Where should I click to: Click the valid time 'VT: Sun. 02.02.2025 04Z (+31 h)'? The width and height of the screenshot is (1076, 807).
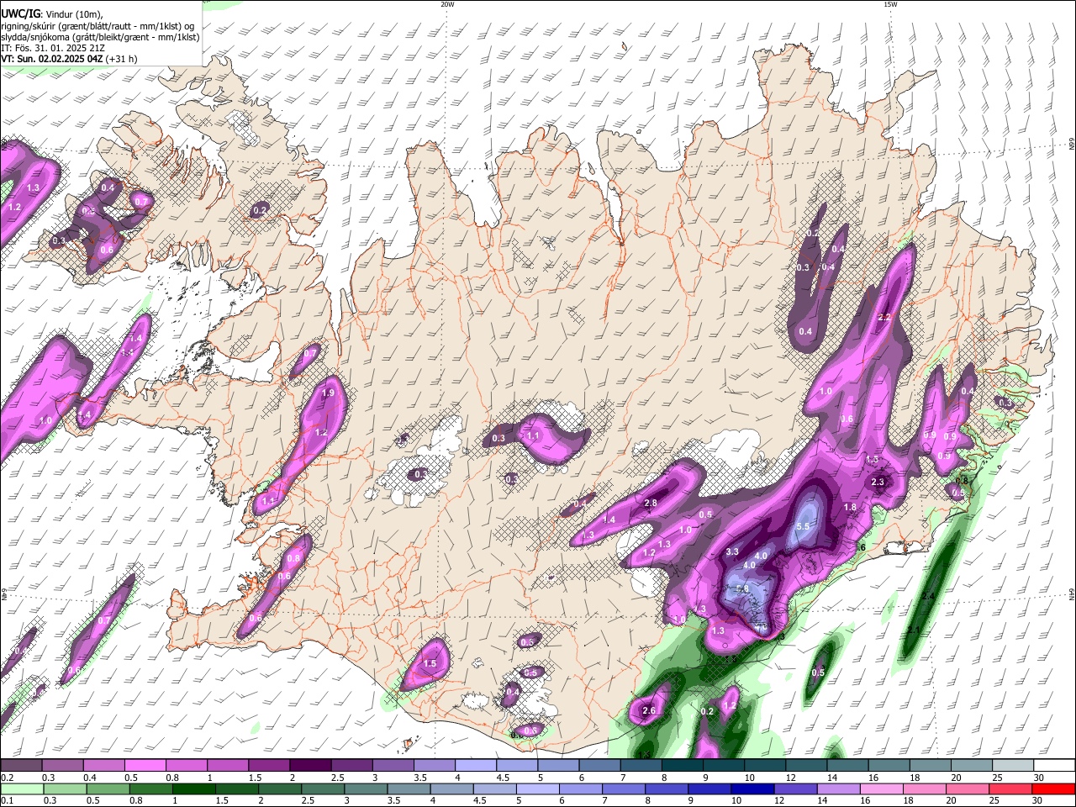(x=69, y=59)
